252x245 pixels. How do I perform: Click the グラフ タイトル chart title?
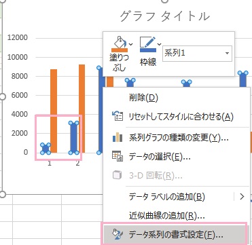coord(164,16)
